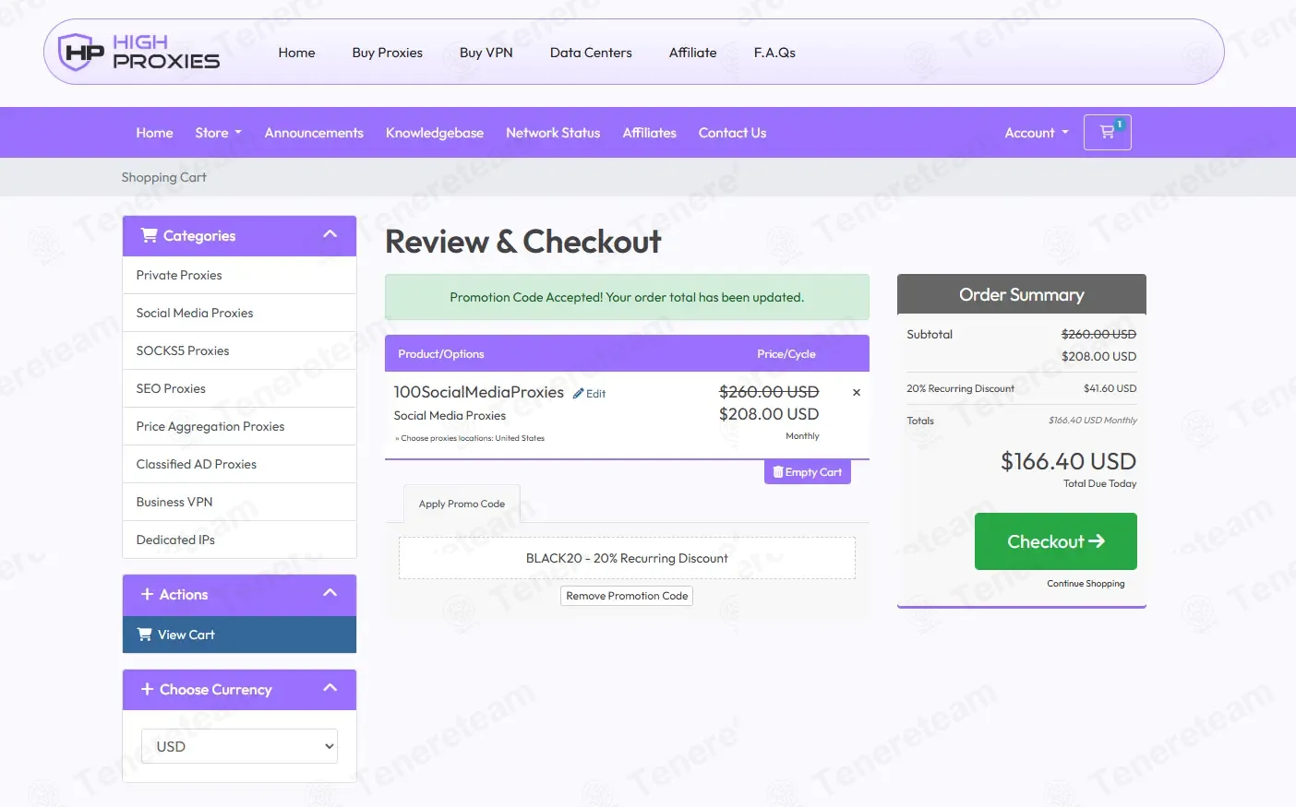Go to Buy Proxies in the top navigation
The width and height of the screenshot is (1296, 807).
coord(387,53)
